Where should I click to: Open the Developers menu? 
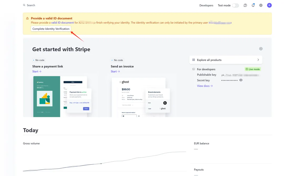click(x=206, y=6)
